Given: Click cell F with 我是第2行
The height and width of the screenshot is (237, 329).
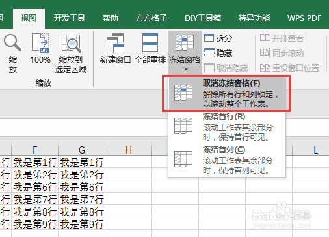Looking at the screenshot, I should click(34, 174).
